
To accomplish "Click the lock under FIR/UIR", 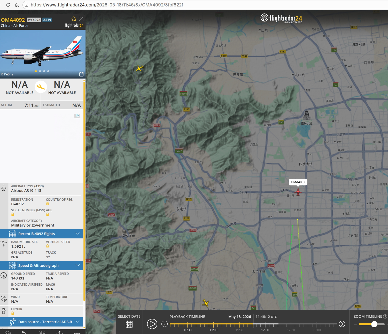I will tap(13, 313).
